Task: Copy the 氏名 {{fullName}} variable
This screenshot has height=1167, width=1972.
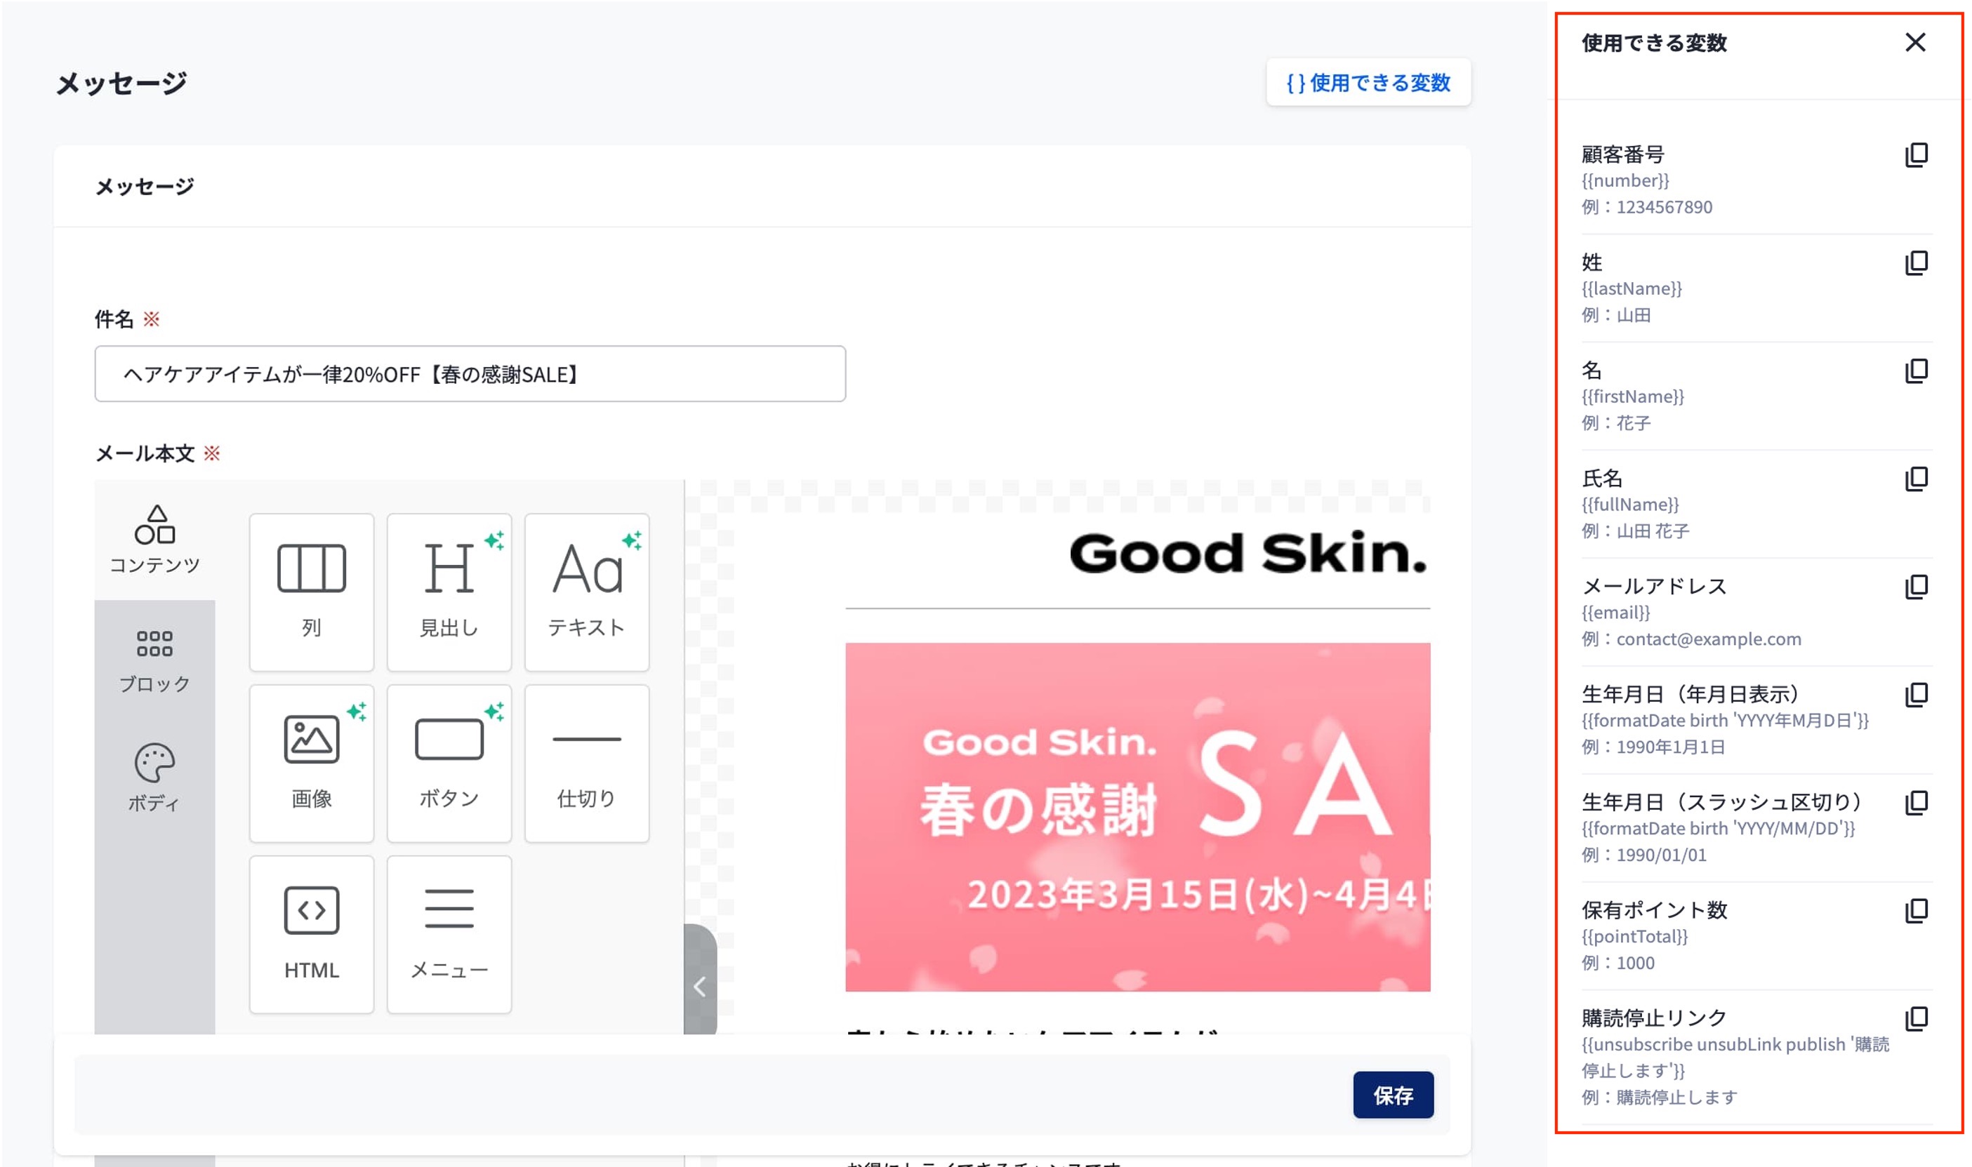Action: click(1916, 478)
